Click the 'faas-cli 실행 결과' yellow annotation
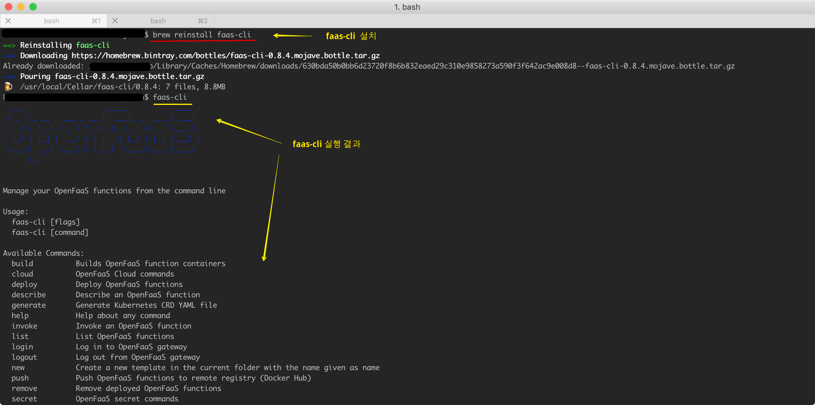815x405 pixels. pyautogui.click(x=326, y=144)
